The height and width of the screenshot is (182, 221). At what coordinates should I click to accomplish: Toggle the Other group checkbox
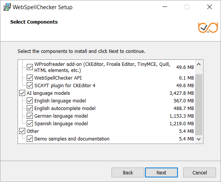pyautogui.click(x=22, y=131)
